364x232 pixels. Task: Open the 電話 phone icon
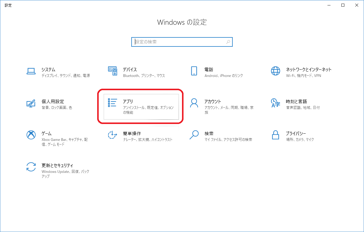(194, 71)
